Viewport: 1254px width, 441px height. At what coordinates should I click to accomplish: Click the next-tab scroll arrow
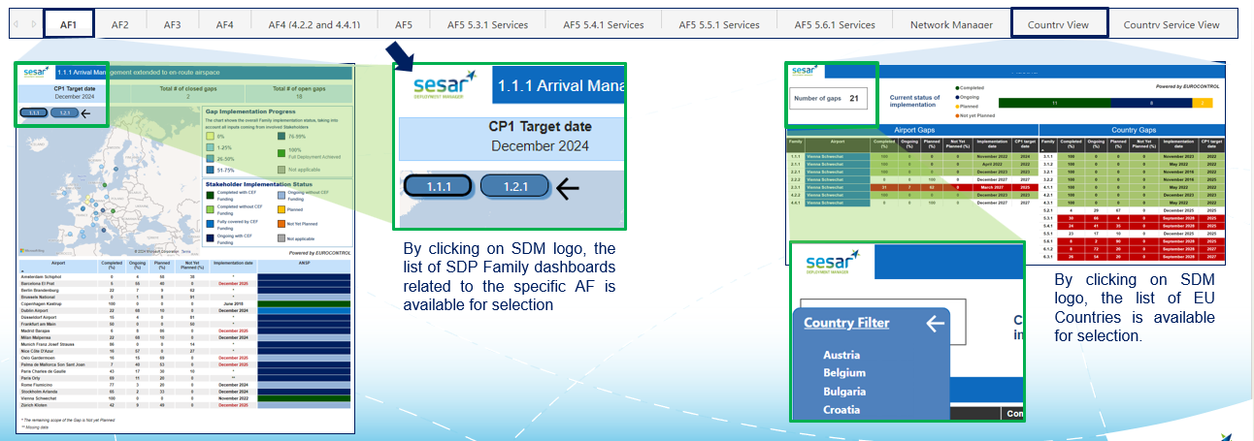pyautogui.click(x=35, y=24)
